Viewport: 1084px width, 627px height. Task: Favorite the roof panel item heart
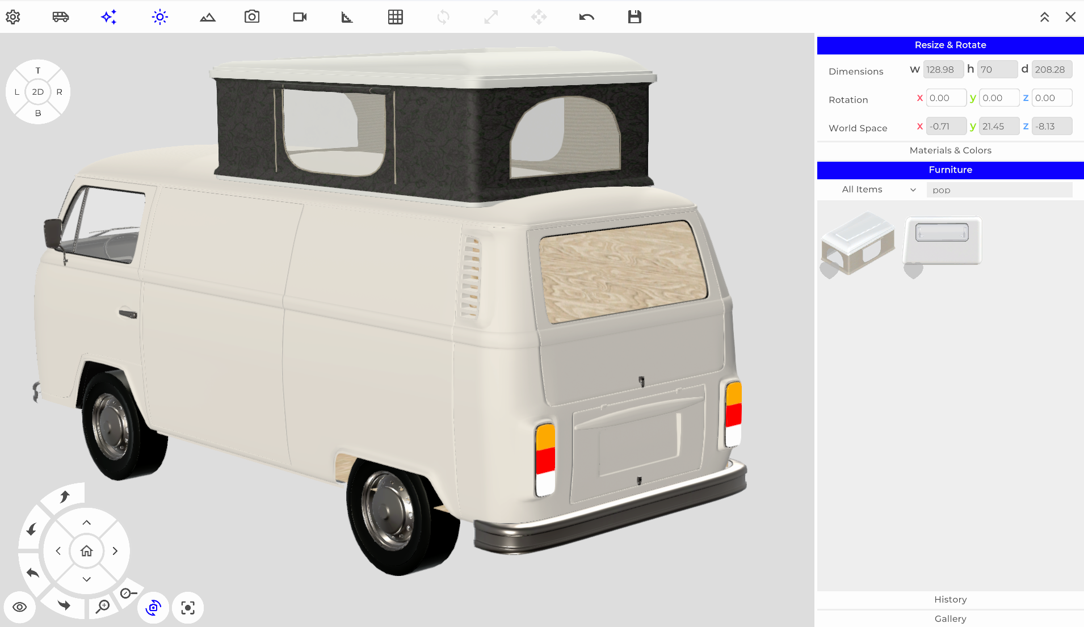click(913, 271)
